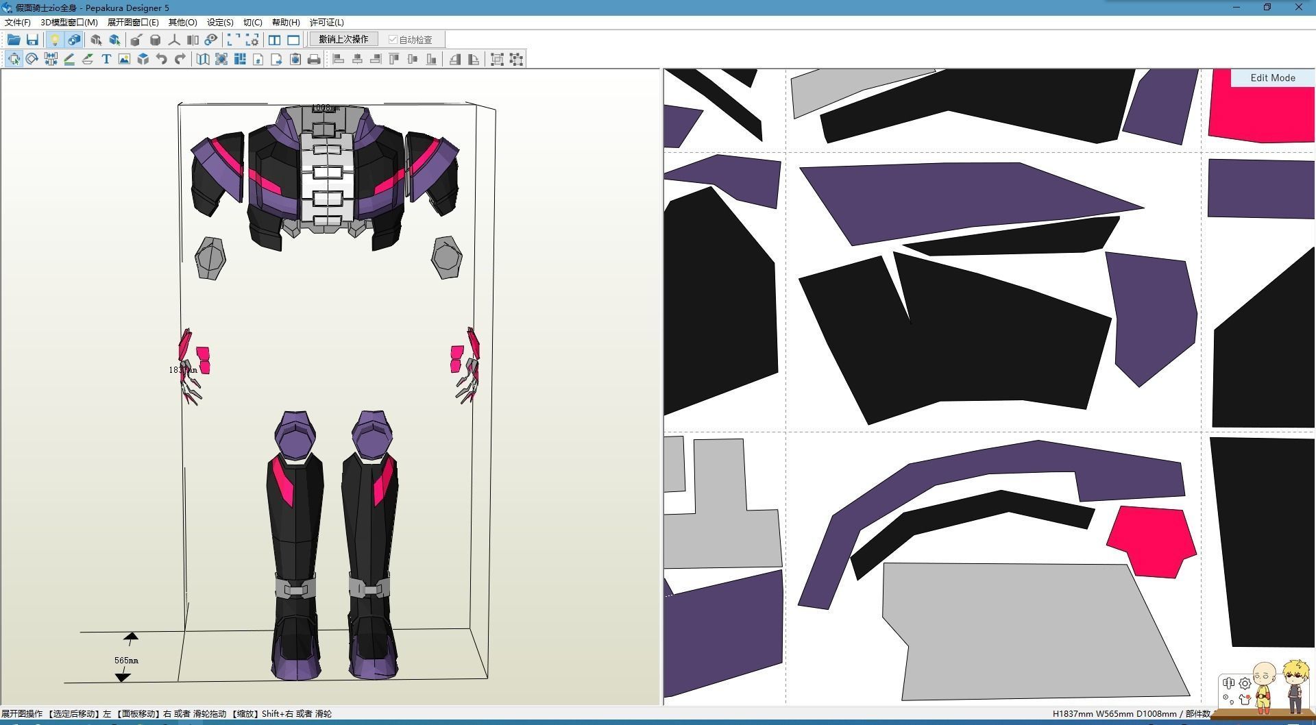The height and width of the screenshot is (725, 1316).
Task: Open the 其他(O) menu
Action: pyautogui.click(x=183, y=22)
